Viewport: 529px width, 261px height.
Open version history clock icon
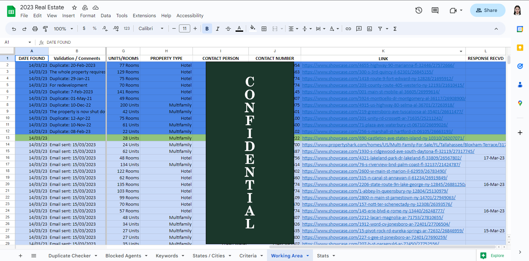419,10
